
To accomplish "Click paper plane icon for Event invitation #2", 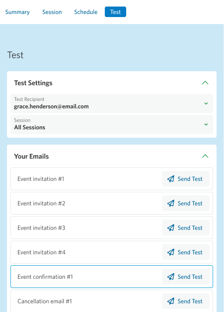I will click(x=171, y=203).
